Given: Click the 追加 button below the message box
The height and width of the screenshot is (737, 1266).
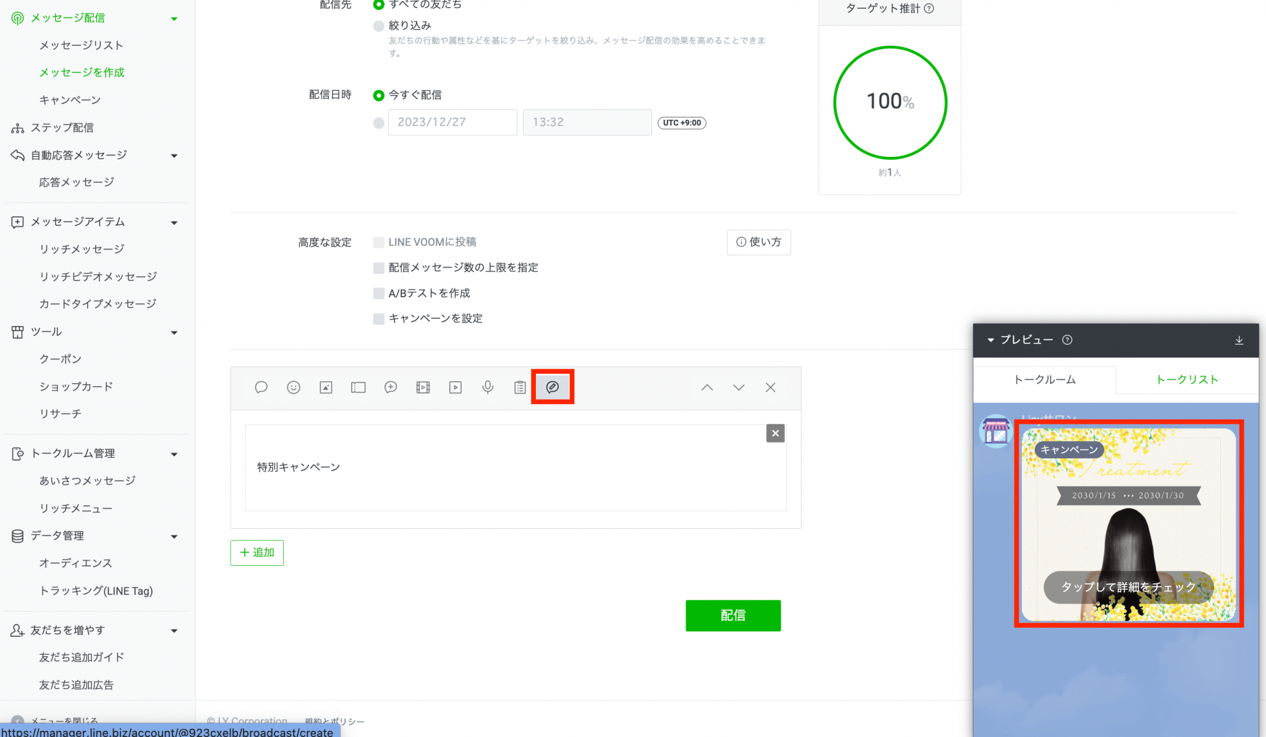Looking at the screenshot, I should tap(257, 552).
